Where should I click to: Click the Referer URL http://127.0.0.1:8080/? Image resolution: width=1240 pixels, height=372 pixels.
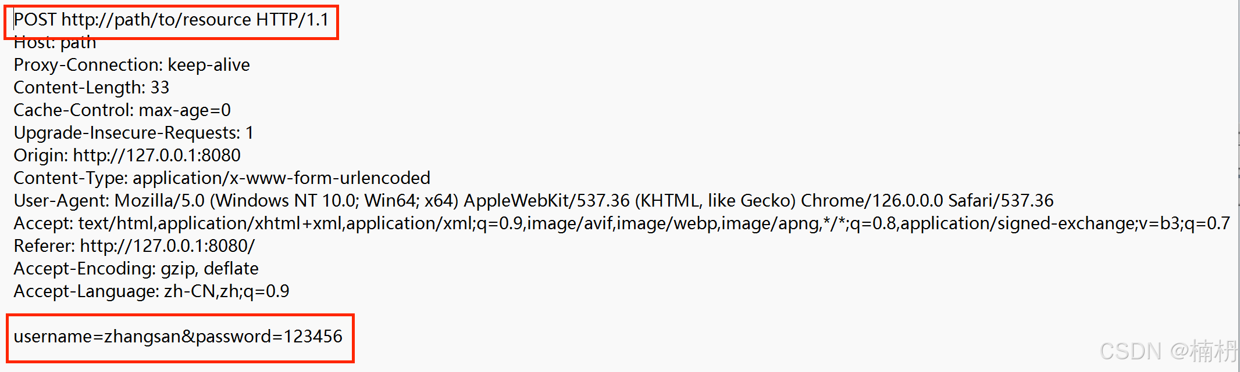pyautogui.click(x=167, y=246)
